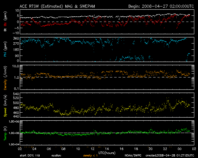Image resolution: width=198 pixels, height=158 pixels.
Task: Click the orange 'Density (/cm3)' axis label
Action: (x=5, y=78)
